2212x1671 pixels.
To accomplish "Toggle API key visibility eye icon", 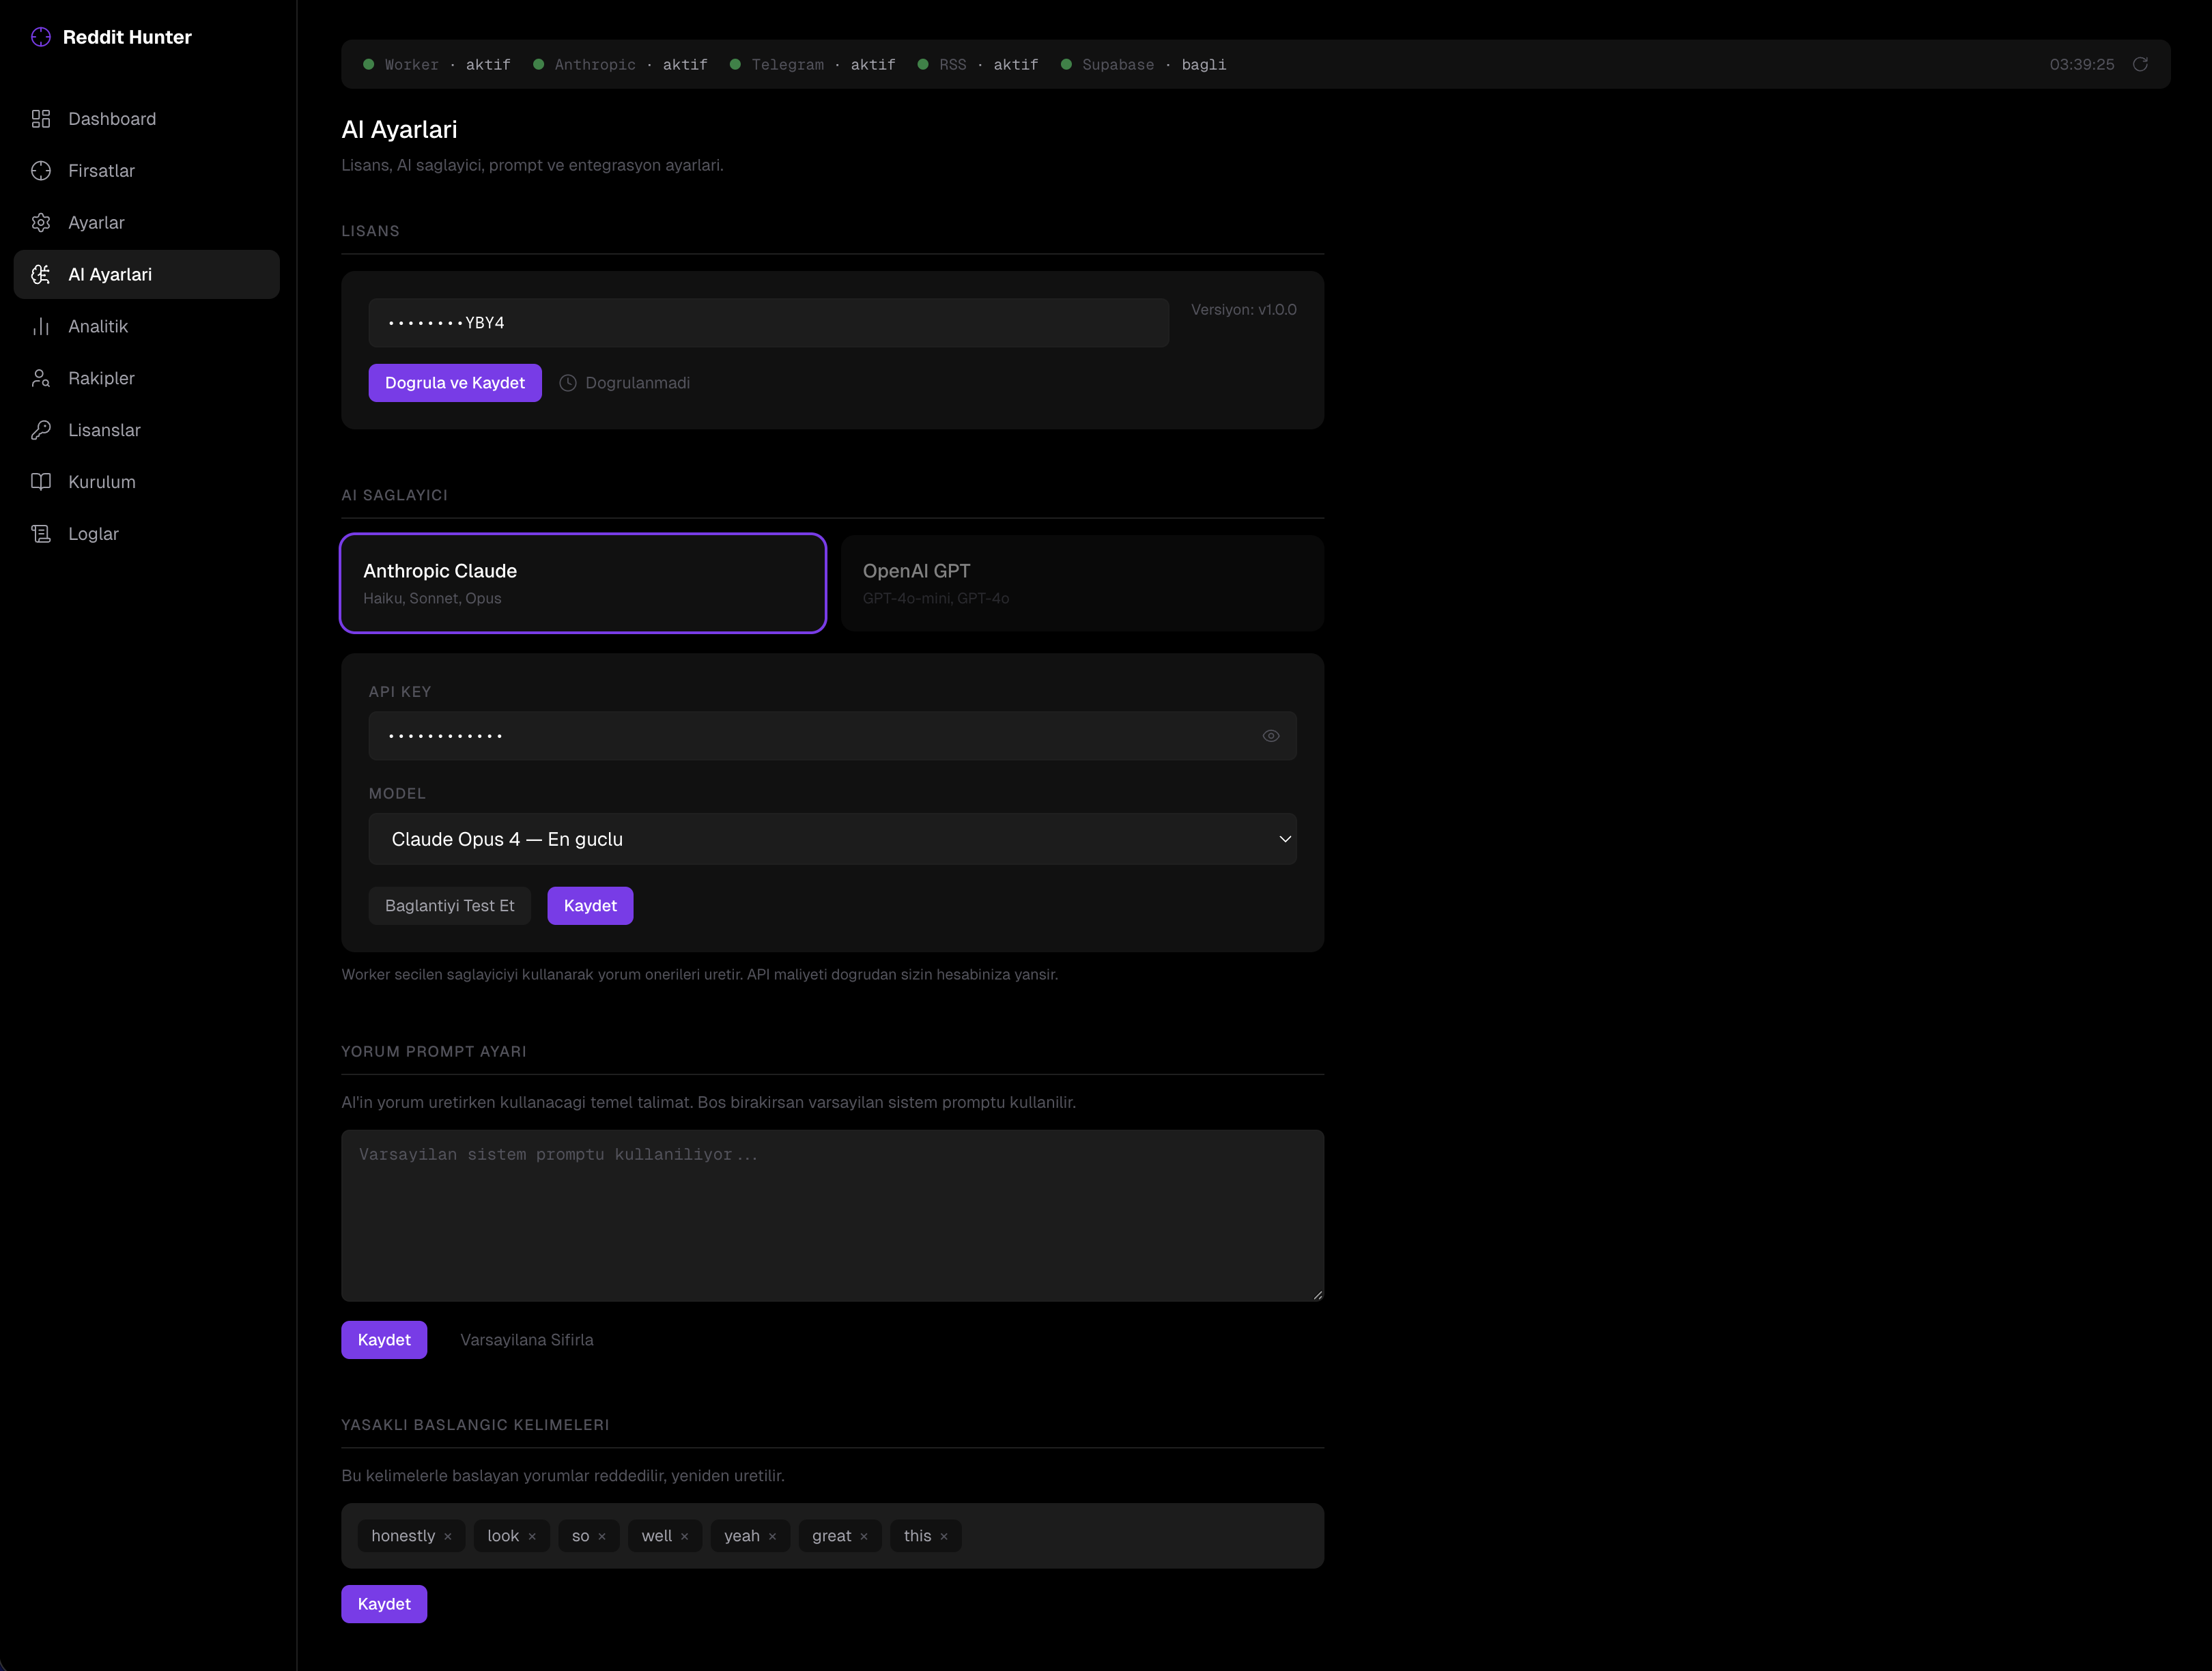I will click(x=1270, y=736).
